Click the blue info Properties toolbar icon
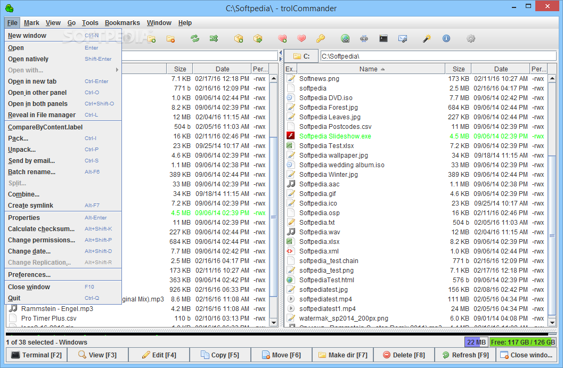 click(x=446, y=38)
